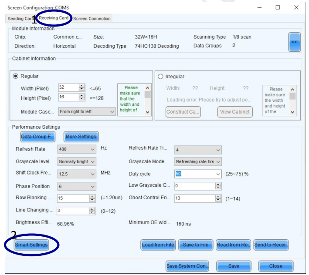Switch to the Screen Connection tab
This screenshot has width=309, height=275.
click(x=92, y=19)
